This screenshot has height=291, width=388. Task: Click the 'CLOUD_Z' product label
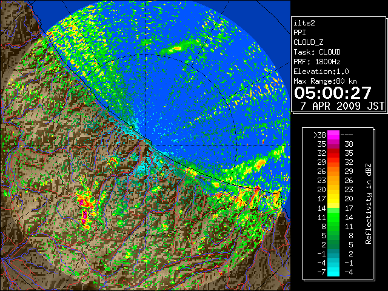309,42
